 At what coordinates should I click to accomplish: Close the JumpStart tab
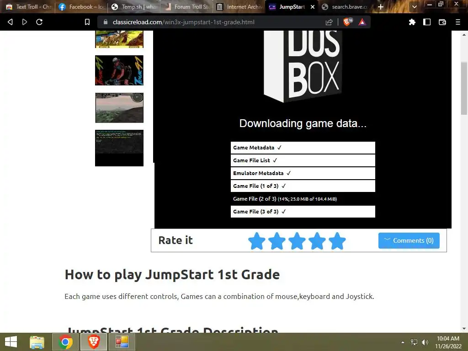pyautogui.click(x=313, y=6)
